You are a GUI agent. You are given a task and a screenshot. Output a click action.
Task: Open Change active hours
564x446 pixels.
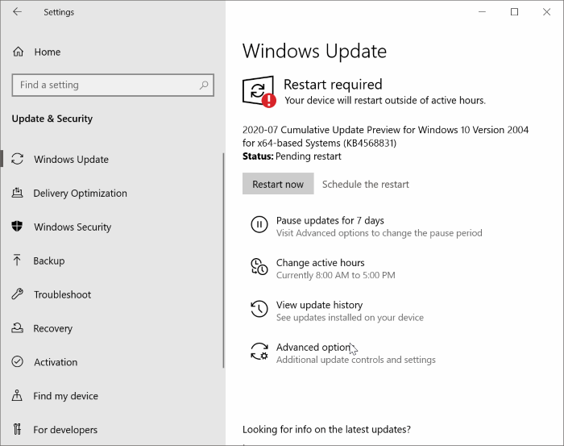tap(320, 263)
